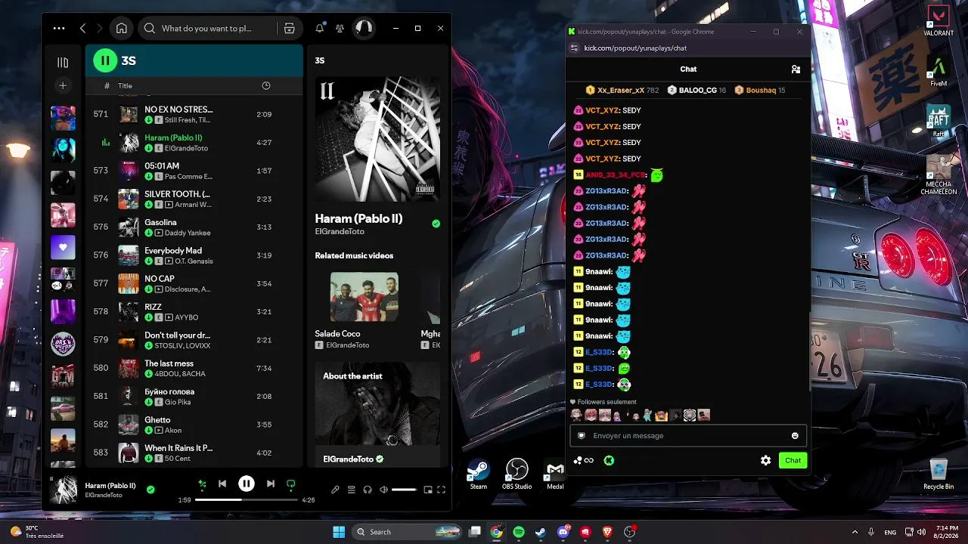This screenshot has width=968, height=544.
Task: Open the play Queue icon
Action: [x=352, y=490]
